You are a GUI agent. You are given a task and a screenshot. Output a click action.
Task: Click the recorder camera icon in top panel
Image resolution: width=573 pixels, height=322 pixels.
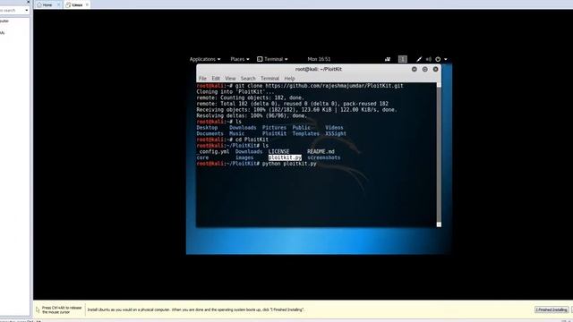click(388, 59)
